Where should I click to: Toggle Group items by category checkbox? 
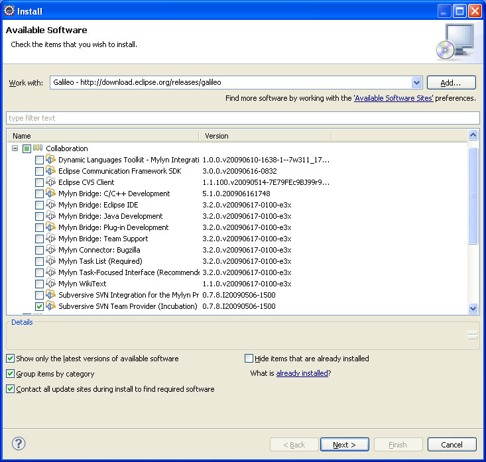pyautogui.click(x=10, y=374)
